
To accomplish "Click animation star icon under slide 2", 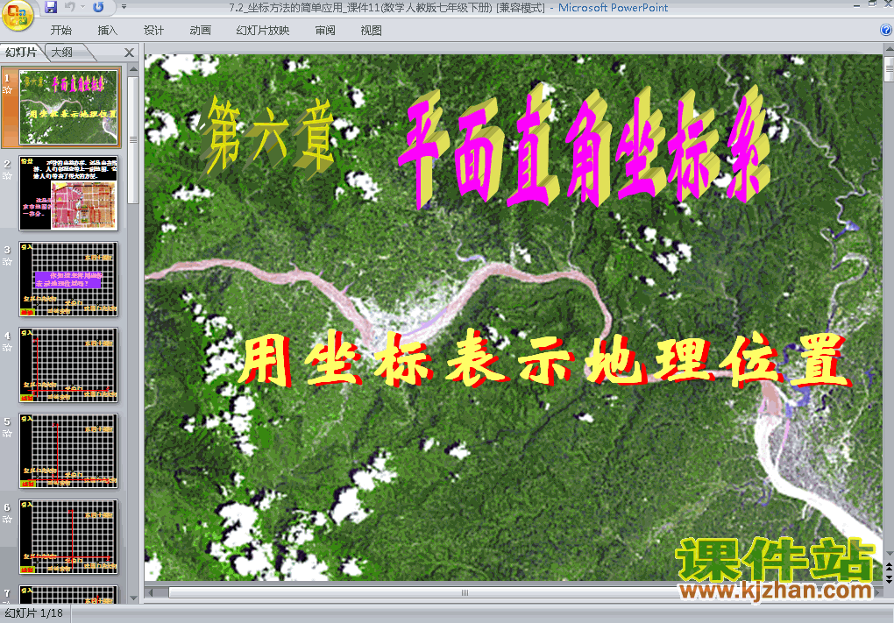I will pos(7,175).
